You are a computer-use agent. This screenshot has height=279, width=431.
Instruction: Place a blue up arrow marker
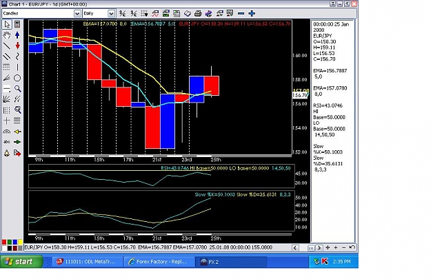tap(17, 35)
